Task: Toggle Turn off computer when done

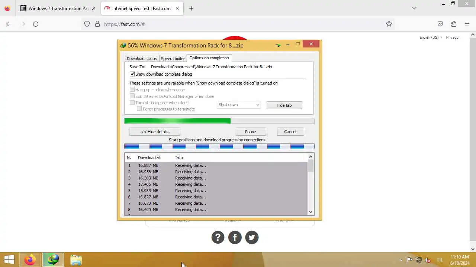Action: point(132,102)
